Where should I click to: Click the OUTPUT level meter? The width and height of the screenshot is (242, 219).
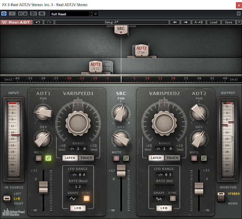(228, 139)
